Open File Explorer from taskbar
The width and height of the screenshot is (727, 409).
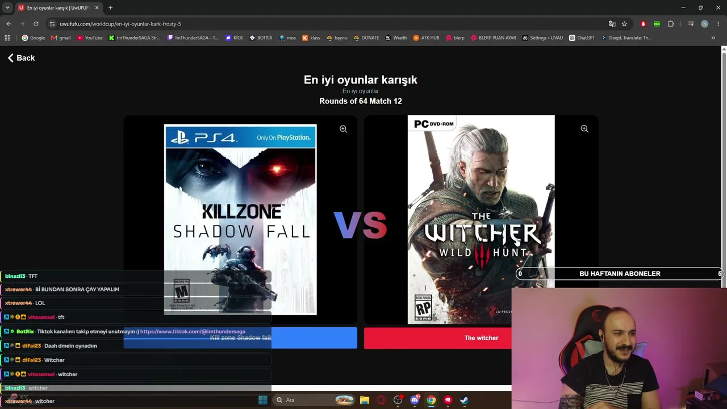(365, 400)
